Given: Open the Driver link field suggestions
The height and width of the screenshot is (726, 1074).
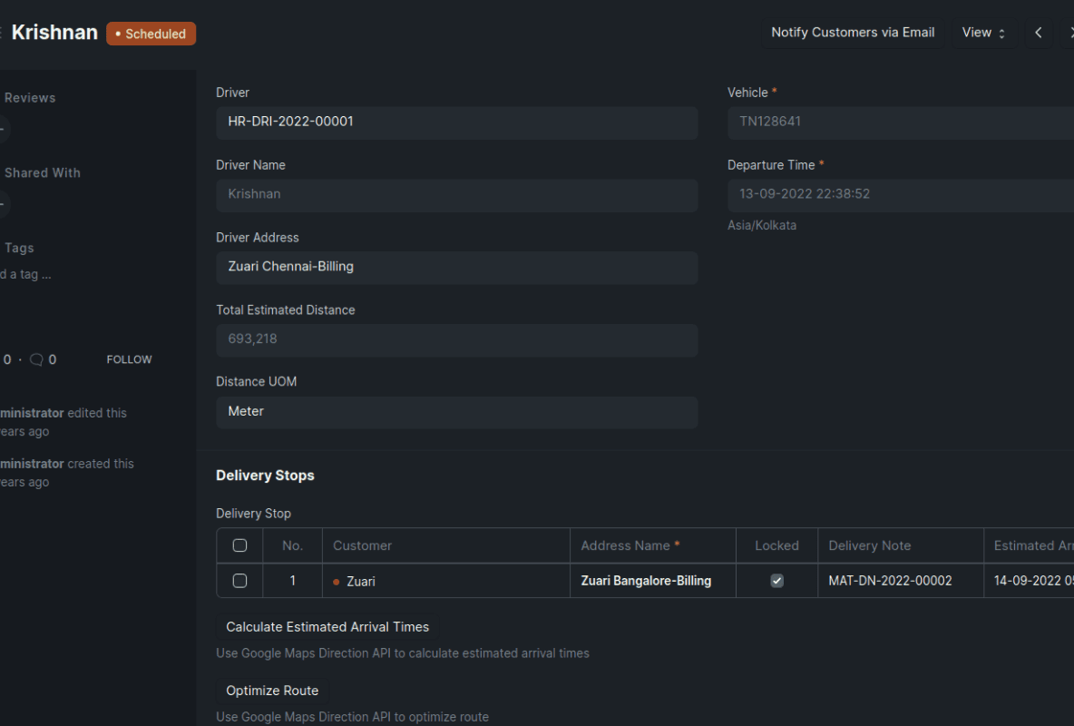Looking at the screenshot, I should (456, 123).
